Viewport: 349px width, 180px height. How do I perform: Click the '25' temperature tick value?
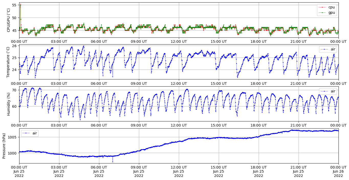click(14, 58)
